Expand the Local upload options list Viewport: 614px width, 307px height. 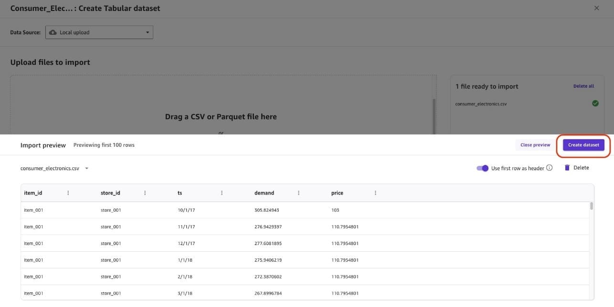click(x=147, y=32)
